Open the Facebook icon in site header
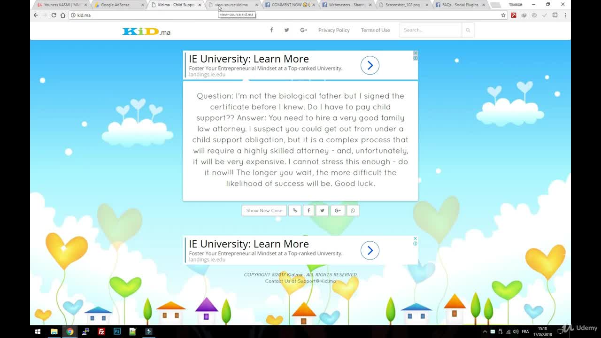The width and height of the screenshot is (601, 338). pos(271,30)
